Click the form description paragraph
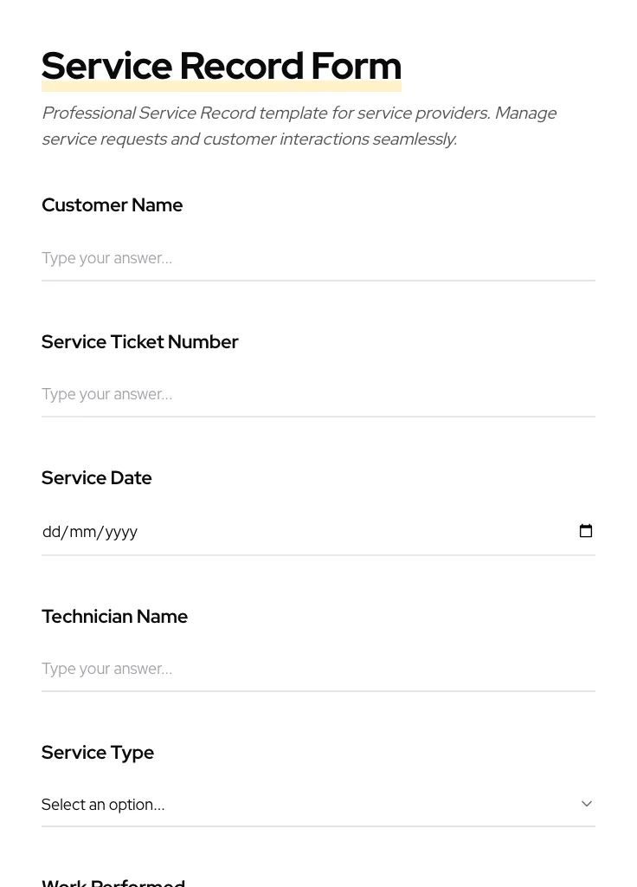Image resolution: width=637 pixels, height=887 pixels. pos(299,126)
